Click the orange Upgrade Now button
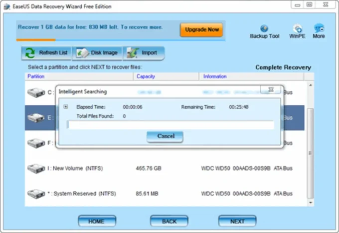Image resolution: width=339 pixels, height=233 pixels. click(x=201, y=30)
